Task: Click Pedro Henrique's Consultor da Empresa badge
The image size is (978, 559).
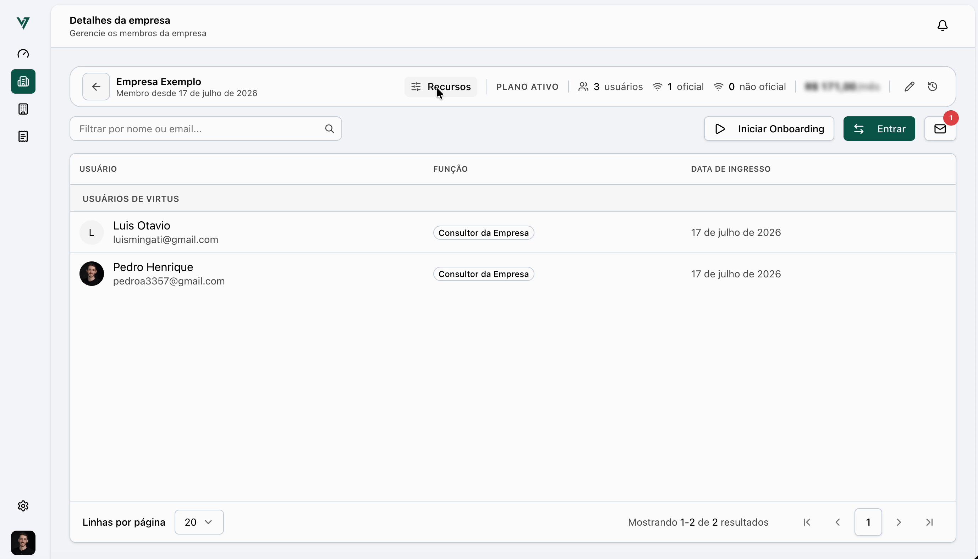Action: [483, 274]
